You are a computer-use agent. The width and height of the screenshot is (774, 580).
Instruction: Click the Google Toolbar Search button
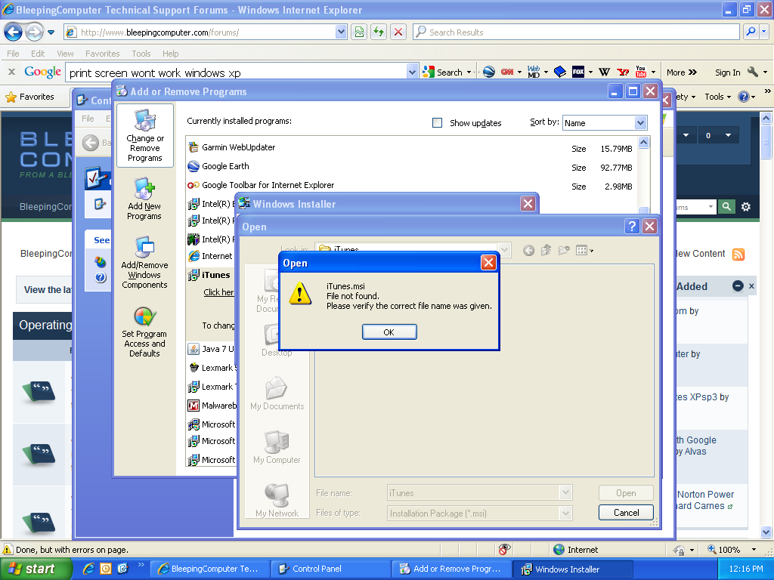click(443, 72)
